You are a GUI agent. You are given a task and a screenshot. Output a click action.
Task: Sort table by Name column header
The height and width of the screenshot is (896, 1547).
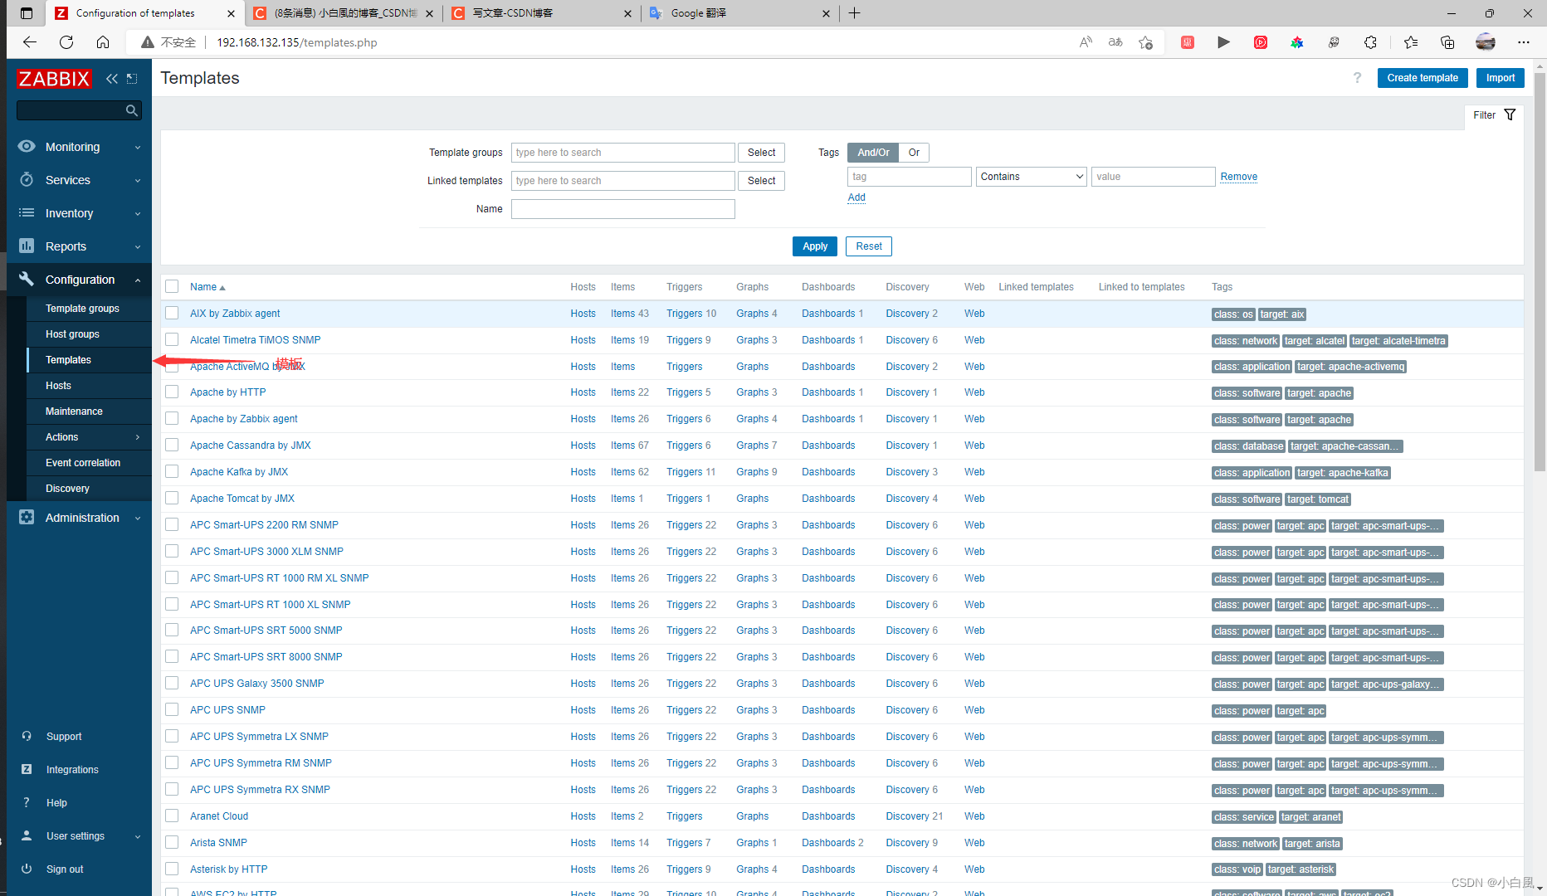(x=207, y=287)
